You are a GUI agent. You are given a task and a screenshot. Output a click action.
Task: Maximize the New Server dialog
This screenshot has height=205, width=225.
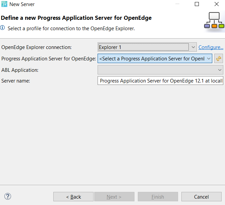coord(197,4)
